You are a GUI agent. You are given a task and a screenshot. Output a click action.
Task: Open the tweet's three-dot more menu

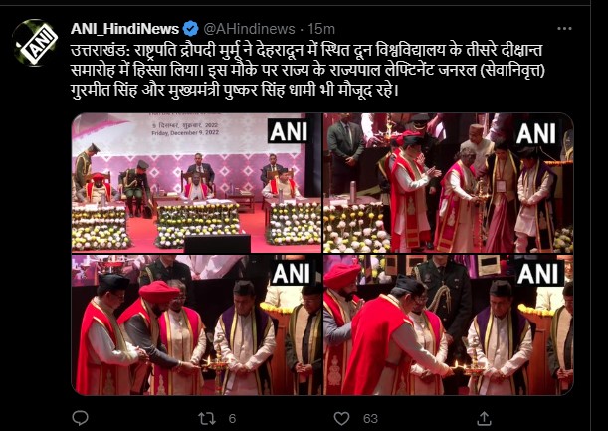564,28
